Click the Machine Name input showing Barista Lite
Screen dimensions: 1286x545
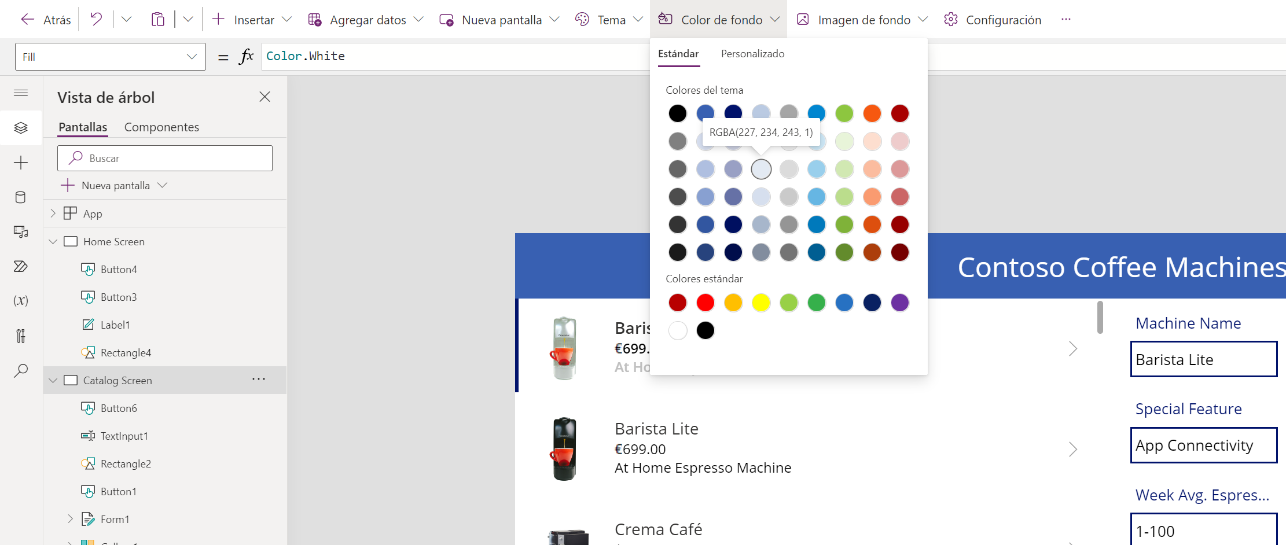click(1204, 359)
